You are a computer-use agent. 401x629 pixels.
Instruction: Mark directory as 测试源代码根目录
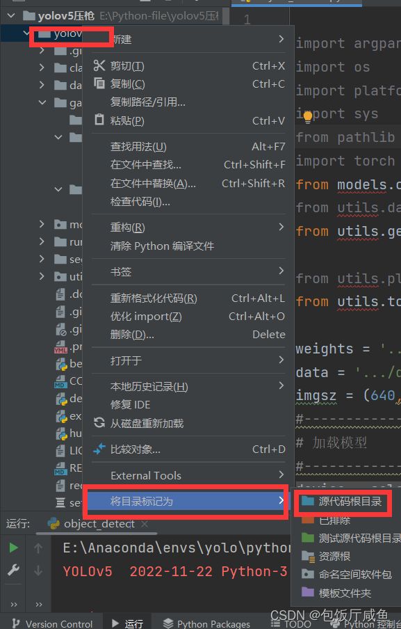click(x=347, y=538)
